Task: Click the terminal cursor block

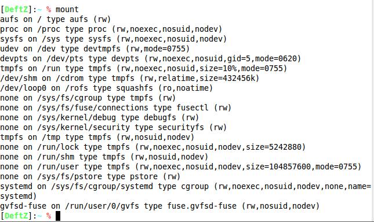Action: point(58,216)
